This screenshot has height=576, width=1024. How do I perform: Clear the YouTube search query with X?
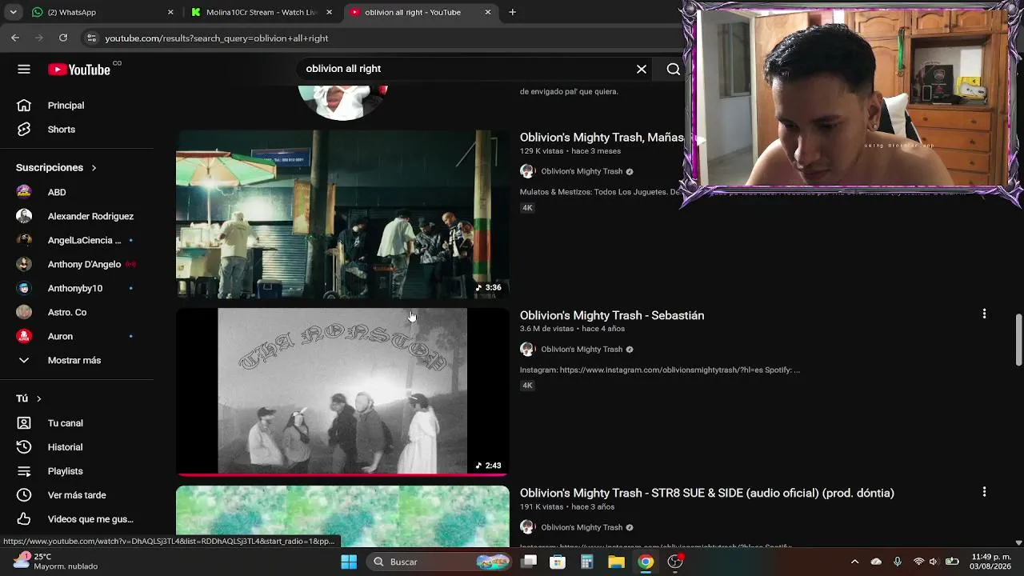(x=642, y=70)
